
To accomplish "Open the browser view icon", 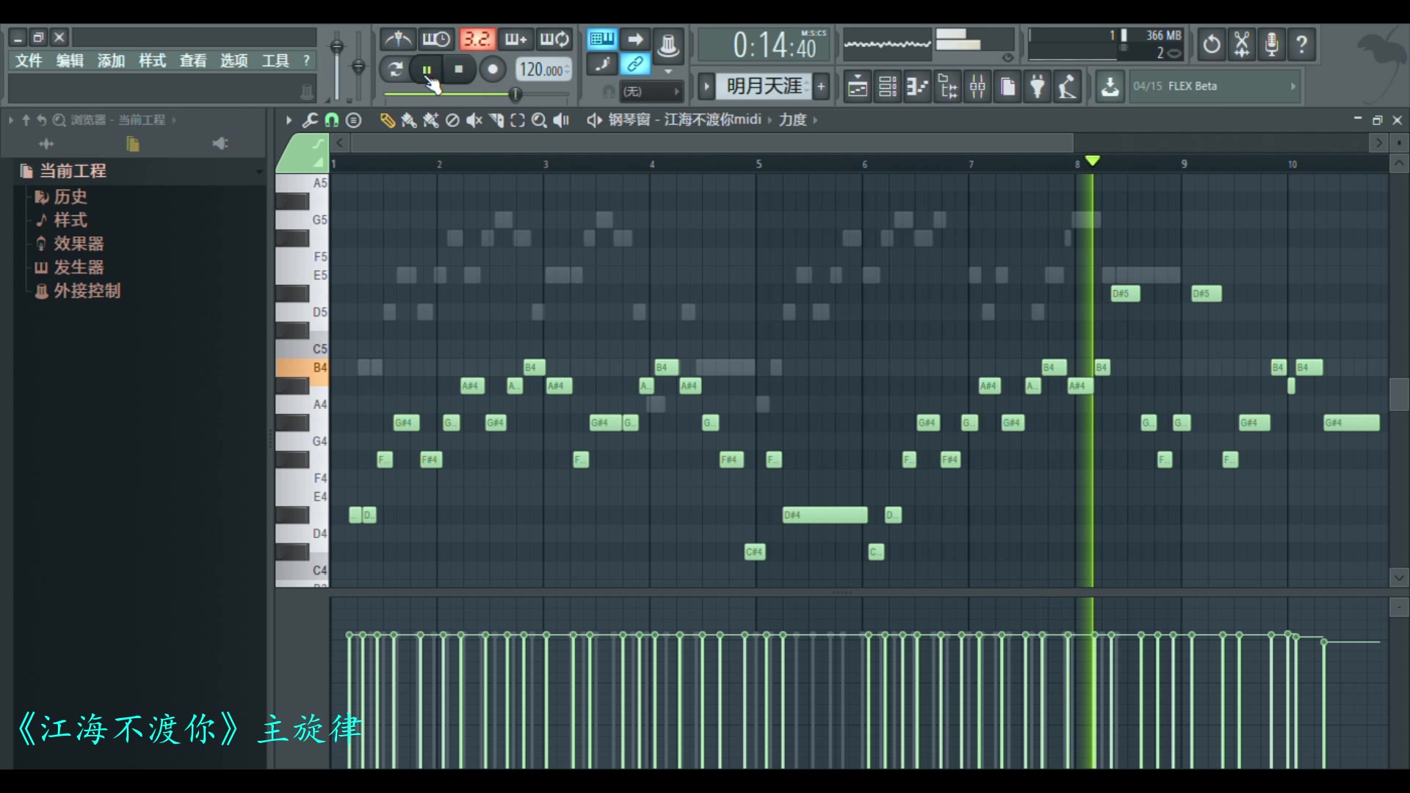I will [948, 87].
